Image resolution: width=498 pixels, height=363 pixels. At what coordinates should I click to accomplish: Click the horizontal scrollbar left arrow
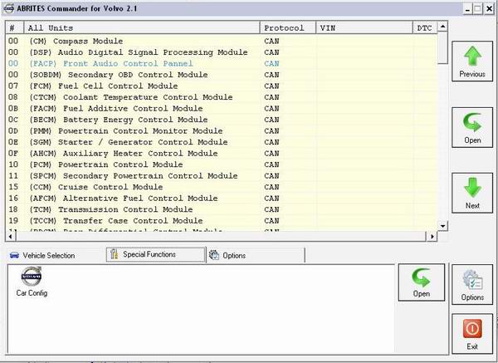coord(11,236)
